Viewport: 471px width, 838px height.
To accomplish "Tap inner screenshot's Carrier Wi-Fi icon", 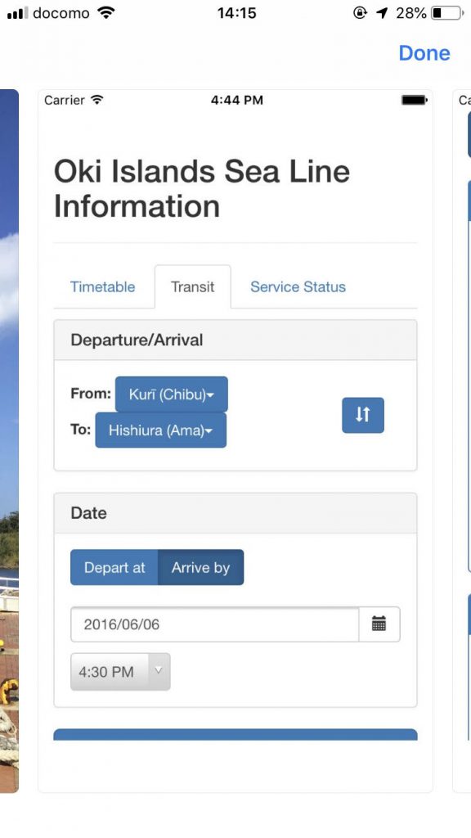I will 96,100.
